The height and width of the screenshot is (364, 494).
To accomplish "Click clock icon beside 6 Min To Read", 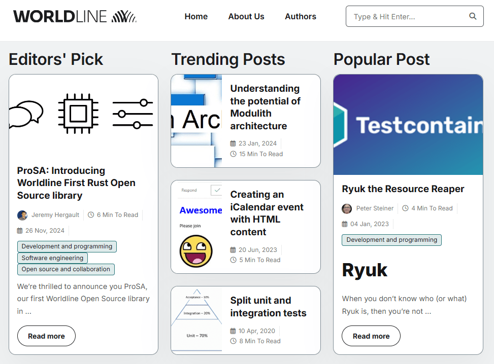I will point(91,215).
